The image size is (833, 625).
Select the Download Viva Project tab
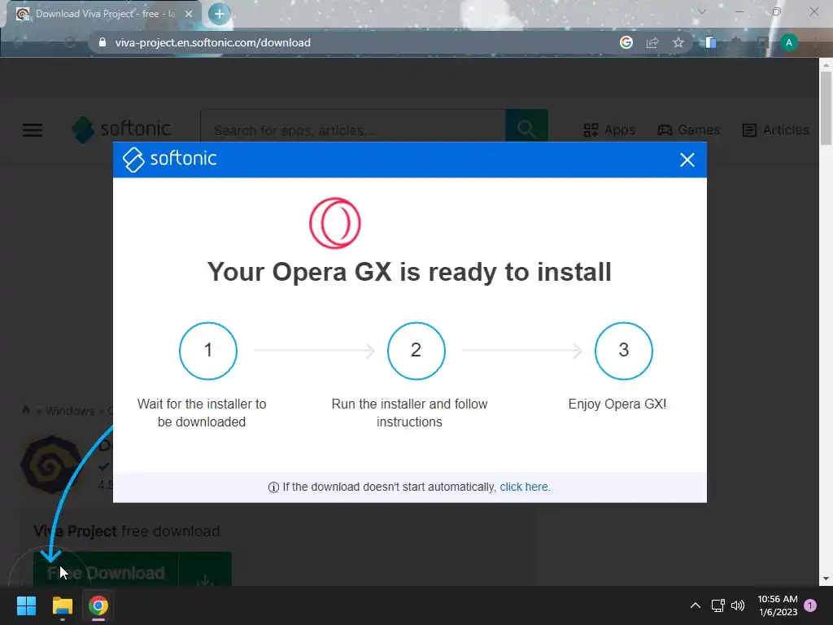tap(103, 14)
